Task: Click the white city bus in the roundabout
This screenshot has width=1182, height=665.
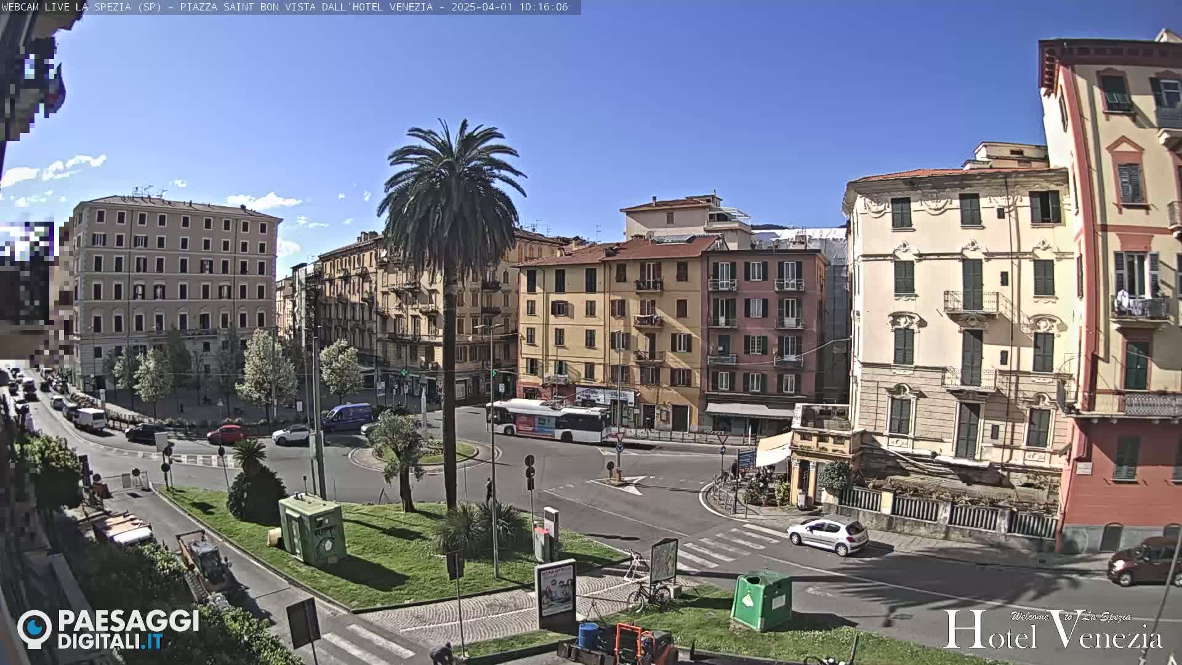Action: pyautogui.click(x=547, y=421)
